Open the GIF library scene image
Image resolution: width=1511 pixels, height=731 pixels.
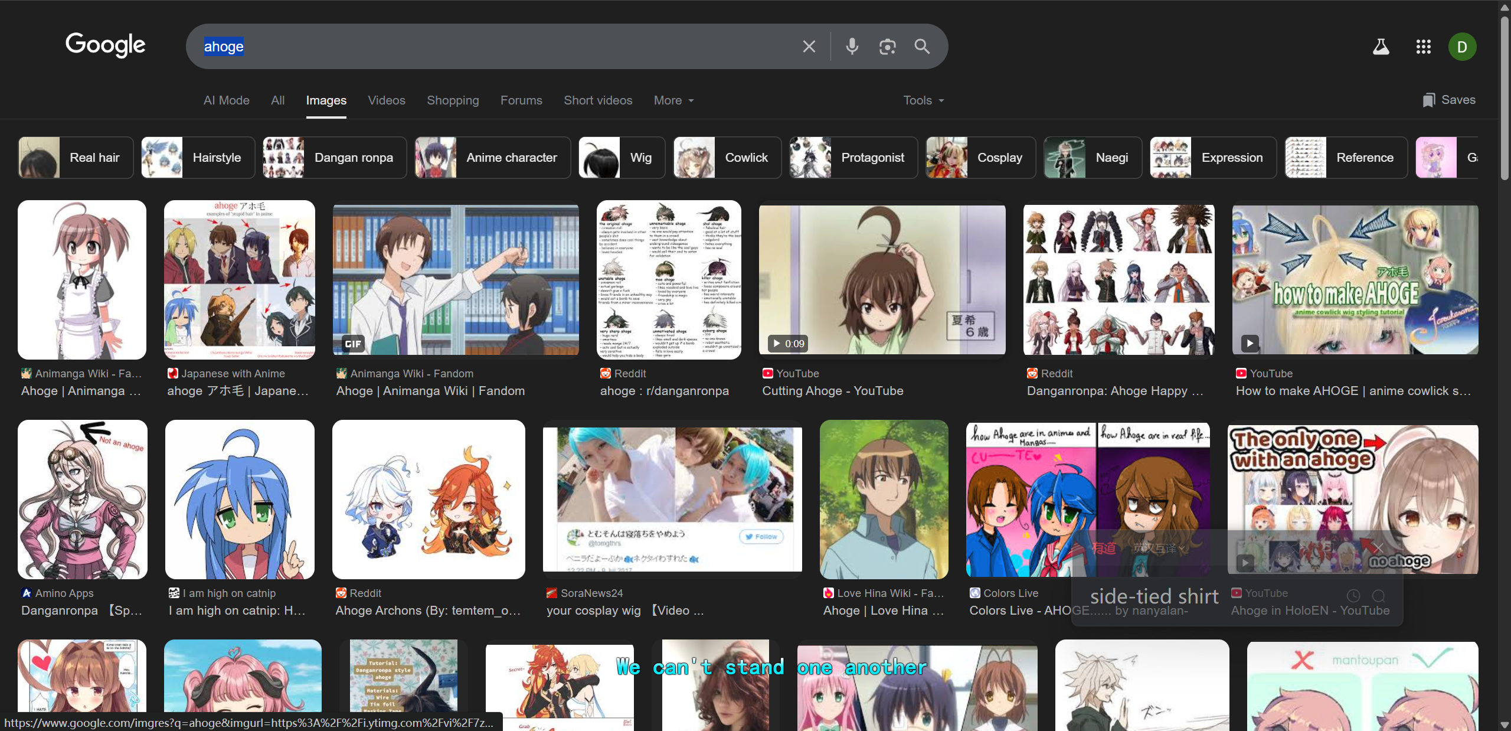click(456, 280)
